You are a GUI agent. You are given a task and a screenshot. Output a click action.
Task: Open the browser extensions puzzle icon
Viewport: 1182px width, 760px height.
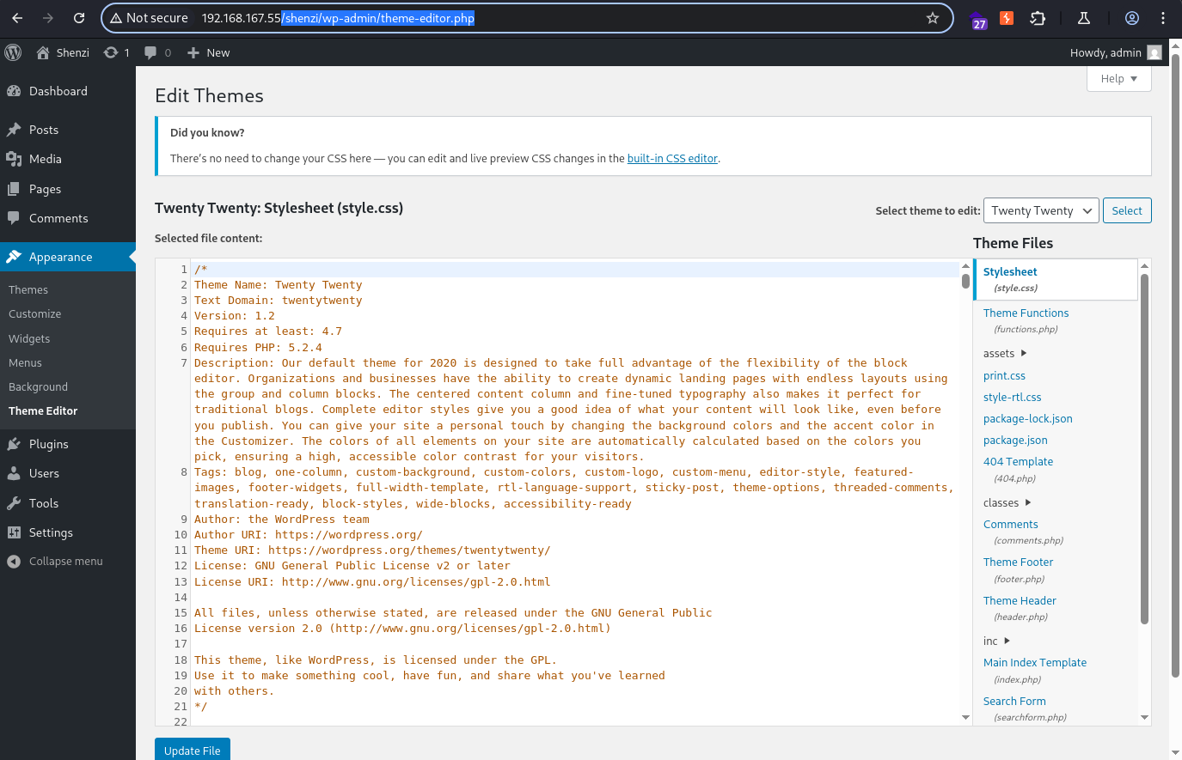pos(1038,18)
